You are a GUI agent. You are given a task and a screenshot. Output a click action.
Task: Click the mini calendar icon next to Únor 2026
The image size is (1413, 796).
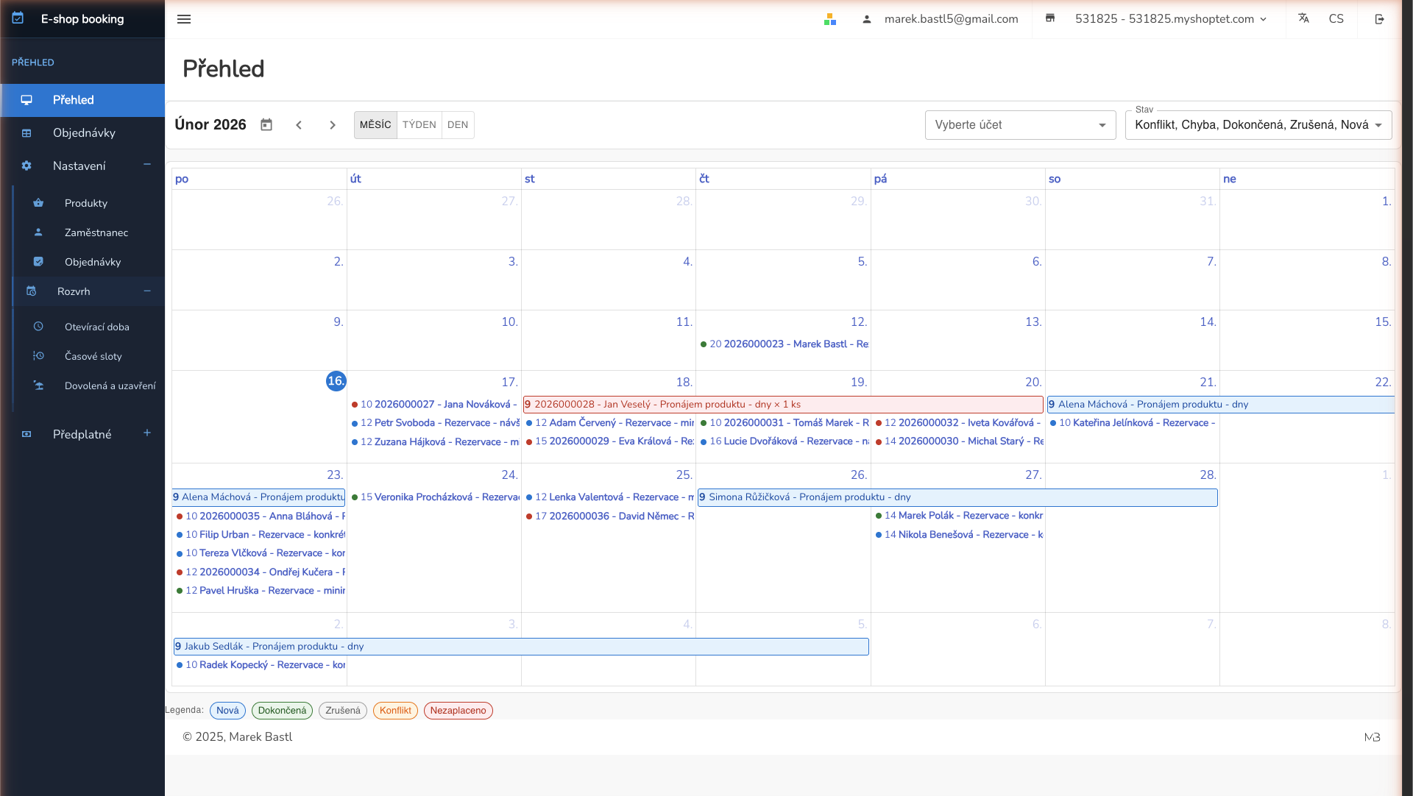tap(266, 124)
